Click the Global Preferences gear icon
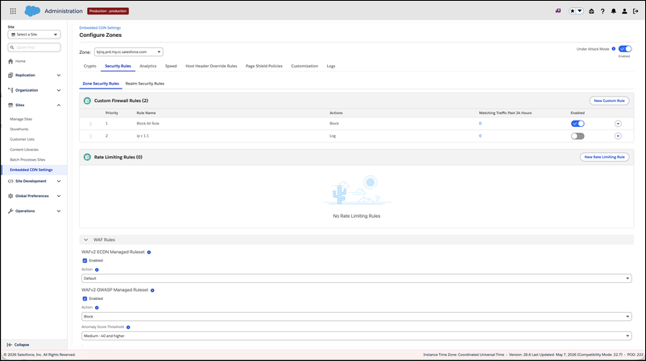 point(10,196)
